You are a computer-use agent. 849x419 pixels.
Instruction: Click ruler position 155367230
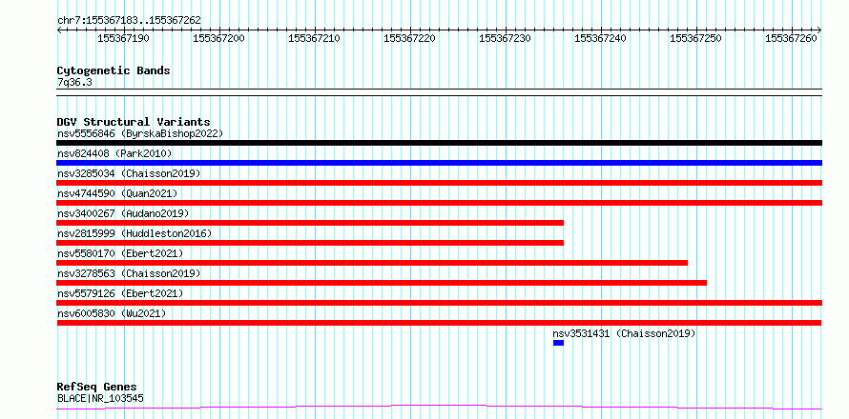506,38
